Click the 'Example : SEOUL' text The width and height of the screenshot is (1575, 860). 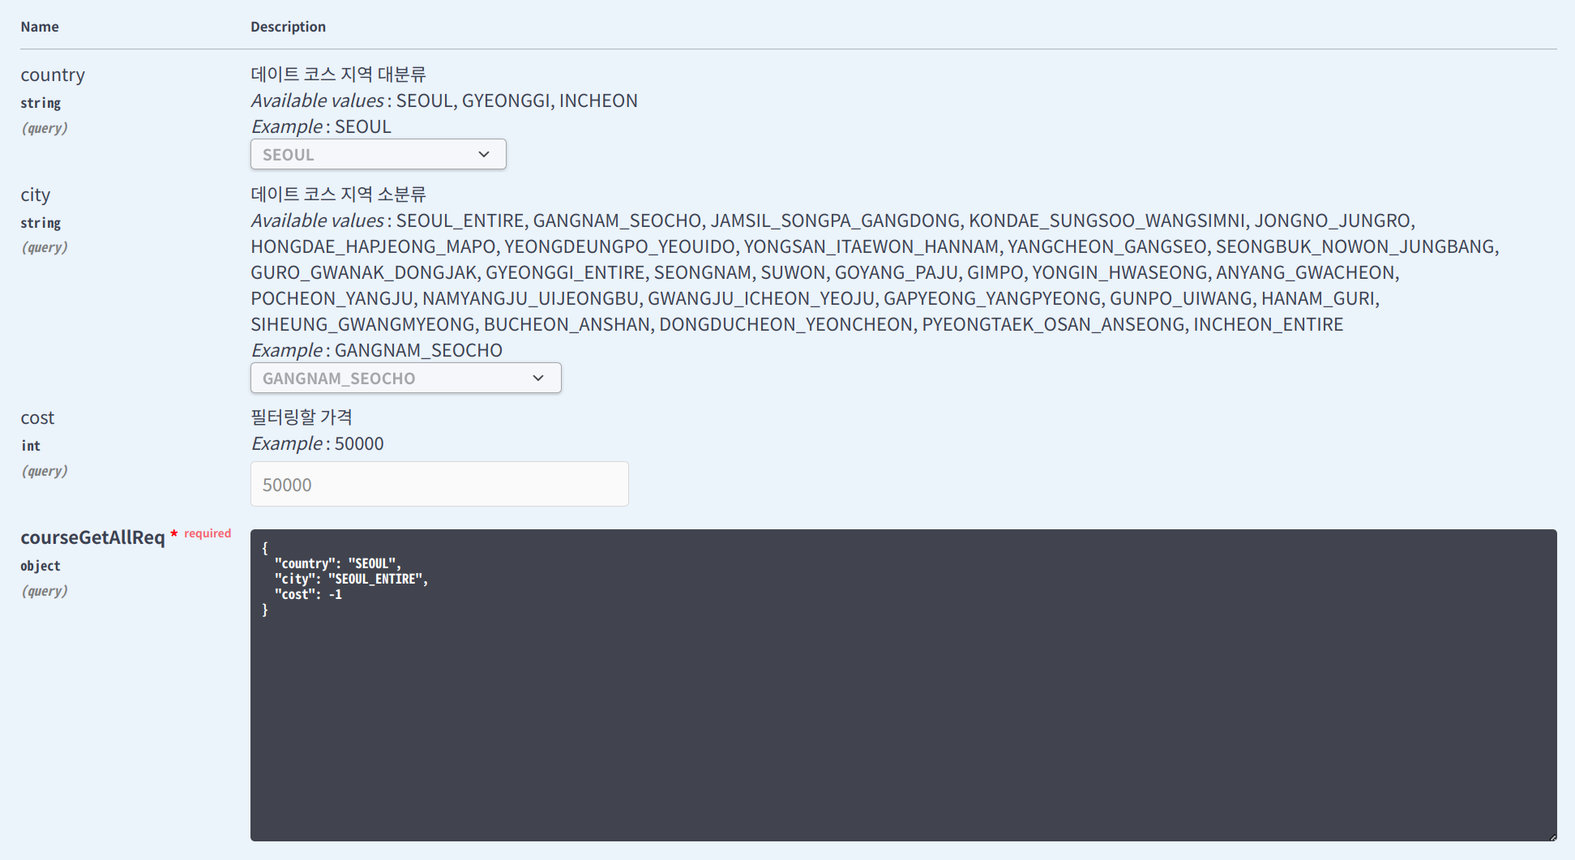click(321, 126)
